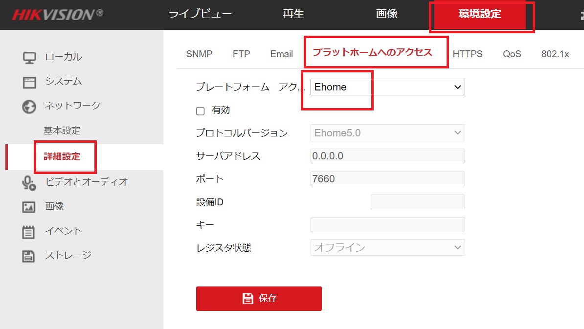The image size is (584, 329).
Task: Enable the 有効 checkbox
Action: [200, 110]
